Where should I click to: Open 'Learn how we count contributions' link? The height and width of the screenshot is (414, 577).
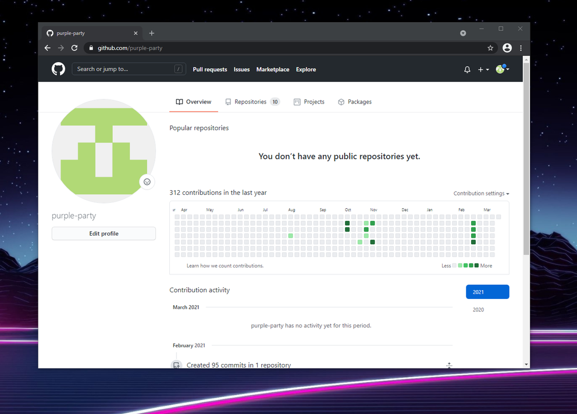click(x=226, y=265)
